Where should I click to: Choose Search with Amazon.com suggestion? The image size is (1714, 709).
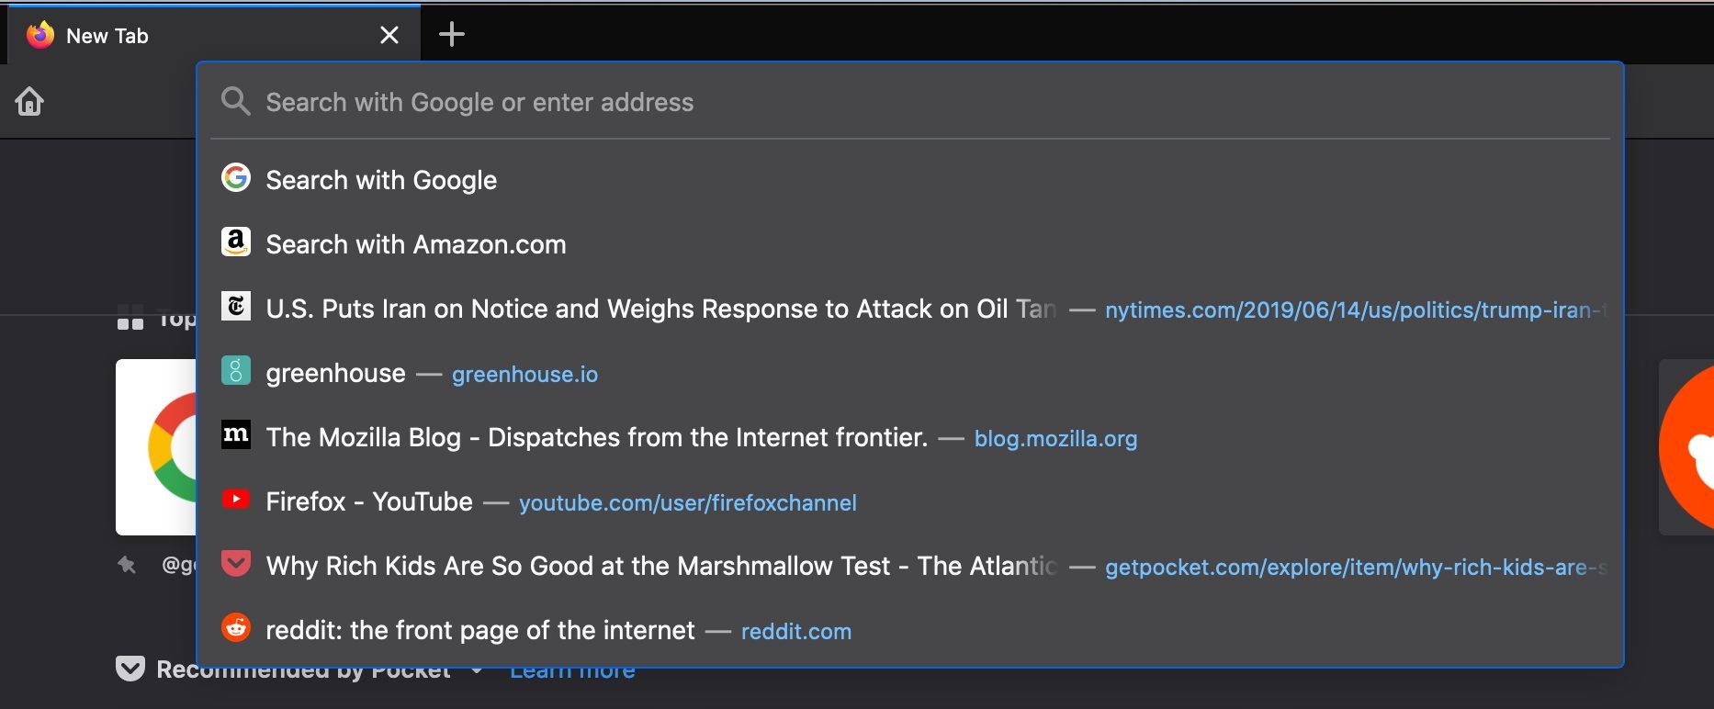(415, 244)
